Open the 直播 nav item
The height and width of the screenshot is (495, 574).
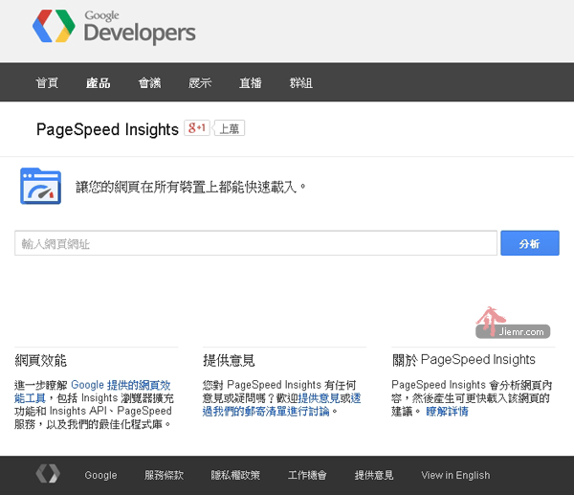[x=251, y=82]
